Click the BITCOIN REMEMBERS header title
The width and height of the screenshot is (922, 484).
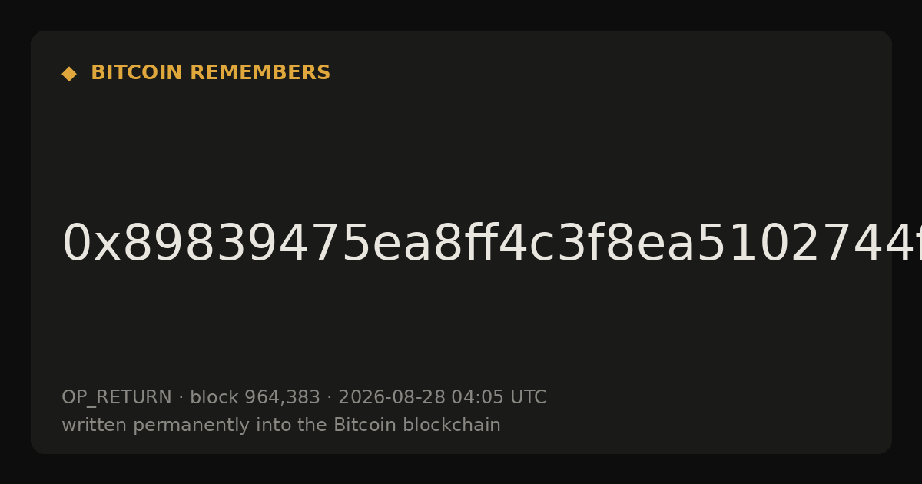[211, 73]
